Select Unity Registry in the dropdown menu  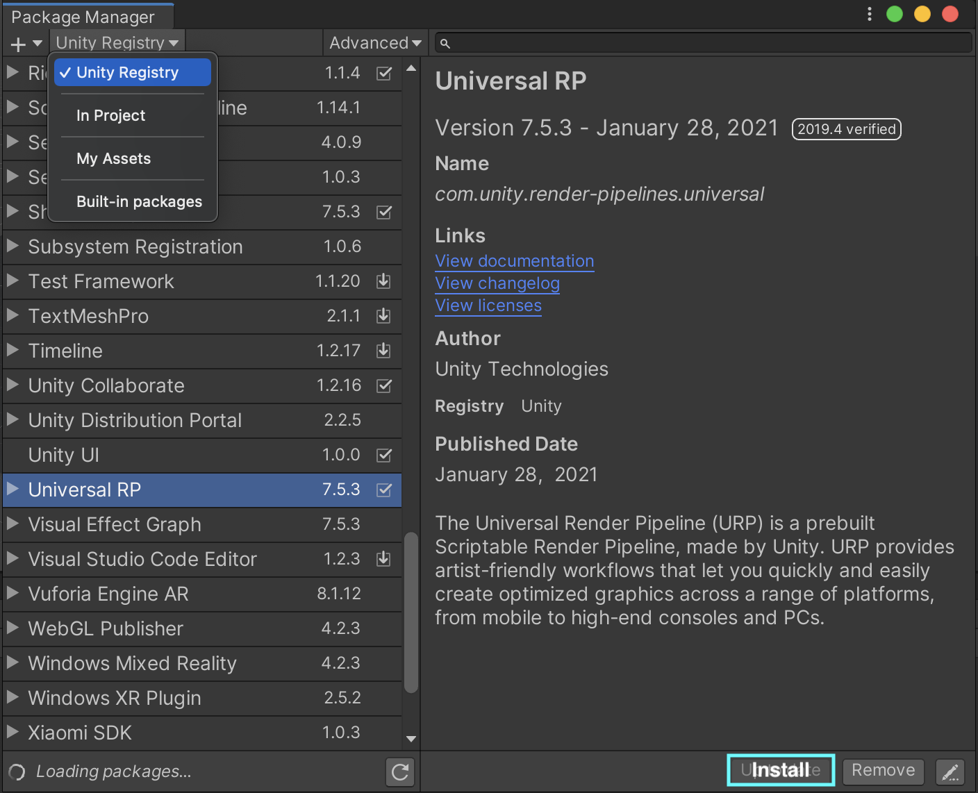click(133, 72)
